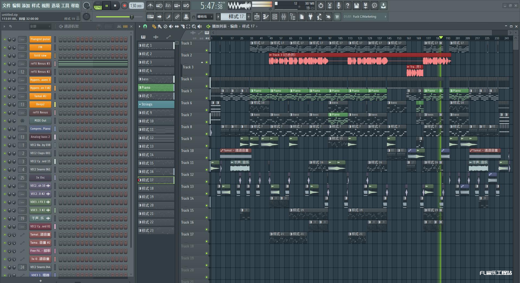
Task: Enable typing keyboard to piano
Action: pos(150,17)
